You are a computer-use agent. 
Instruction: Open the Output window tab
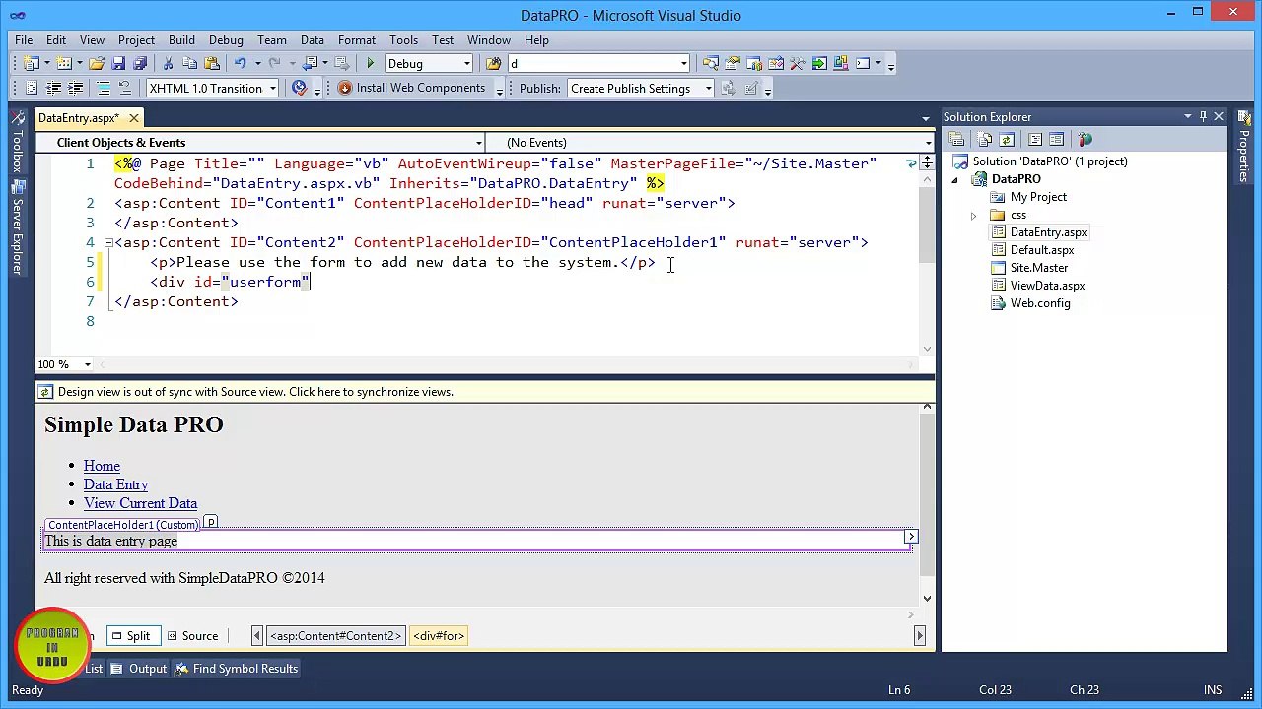click(139, 669)
